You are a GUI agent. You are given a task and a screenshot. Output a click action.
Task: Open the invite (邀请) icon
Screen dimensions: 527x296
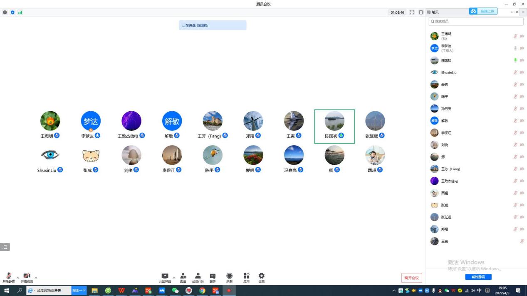tap(183, 277)
